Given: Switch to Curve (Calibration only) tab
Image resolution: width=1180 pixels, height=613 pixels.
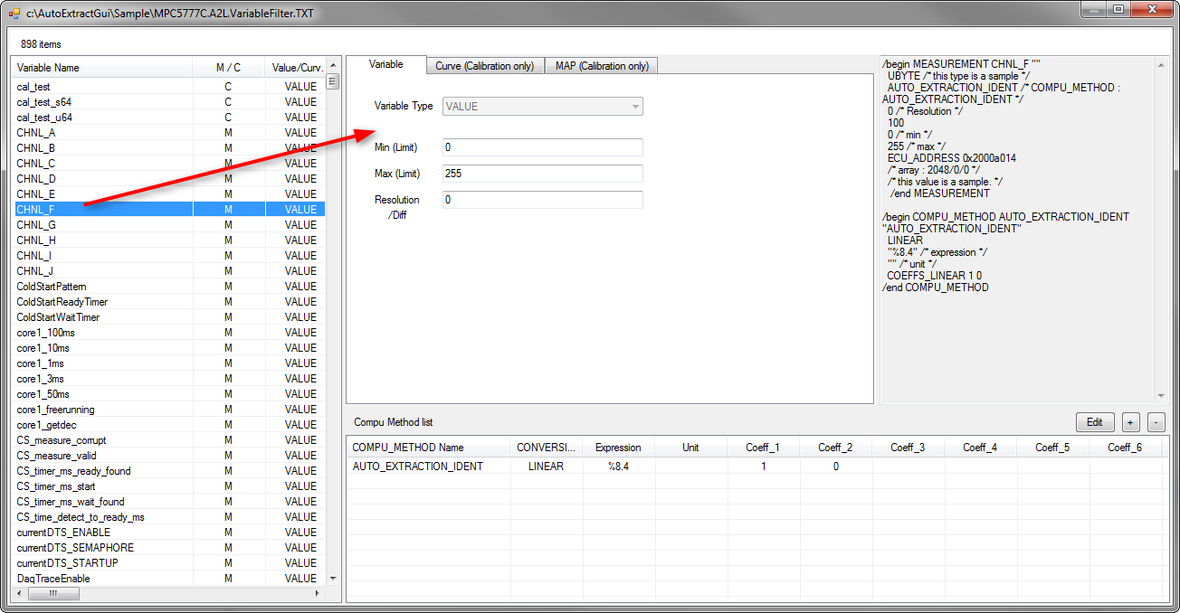Looking at the screenshot, I should tap(485, 66).
